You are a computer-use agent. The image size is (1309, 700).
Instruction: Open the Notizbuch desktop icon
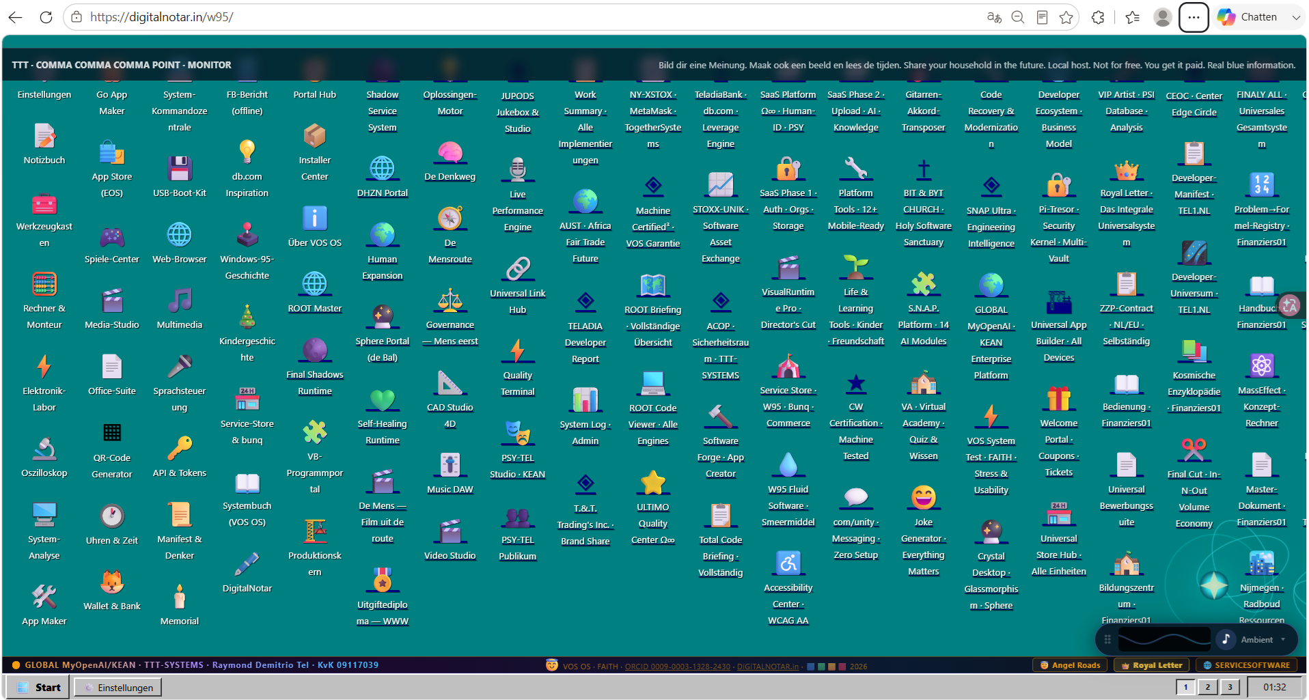click(44, 137)
